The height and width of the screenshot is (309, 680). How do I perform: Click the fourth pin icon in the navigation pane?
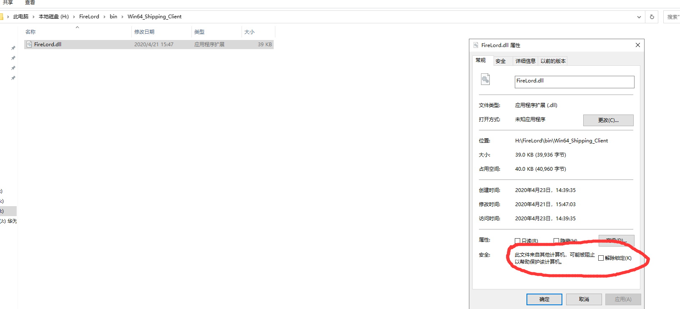[13, 78]
